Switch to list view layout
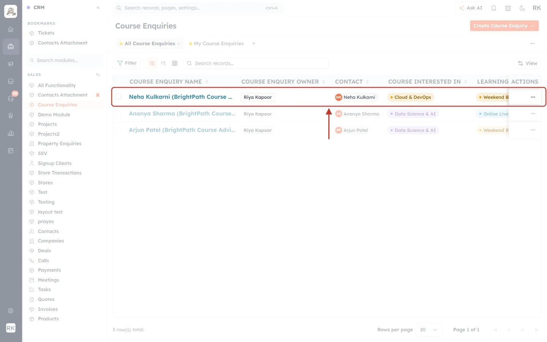Screen dimensions: 547x342 [x=152, y=63]
